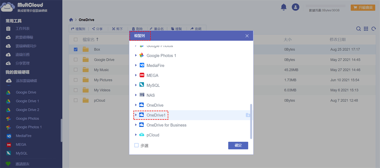
Task: Expand Google Photos 1 in dialog
Action: click(x=136, y=55)
